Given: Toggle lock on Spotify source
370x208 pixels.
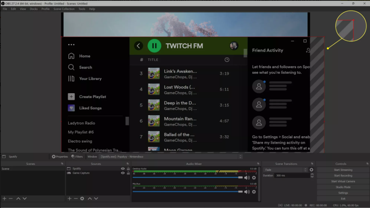Looking at the screenshot, I should pyautogui.click(x=128, y=169).
